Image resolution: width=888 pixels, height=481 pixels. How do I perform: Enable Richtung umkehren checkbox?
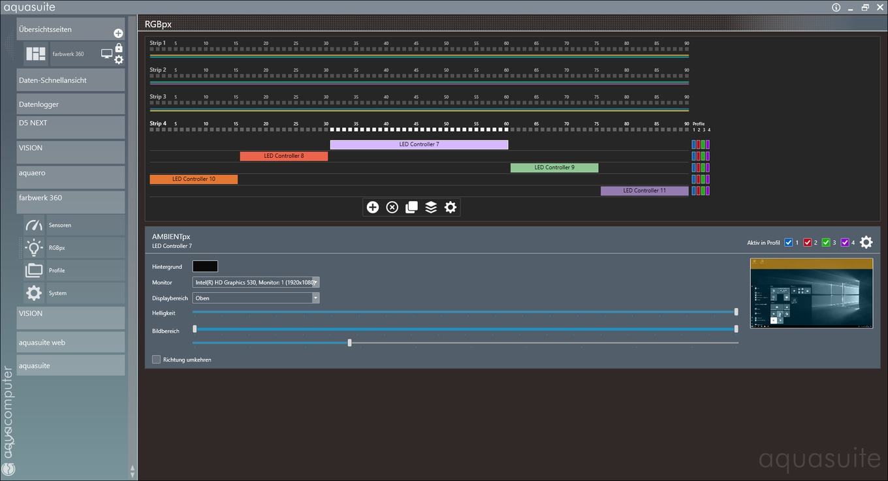tap(156, 360)
